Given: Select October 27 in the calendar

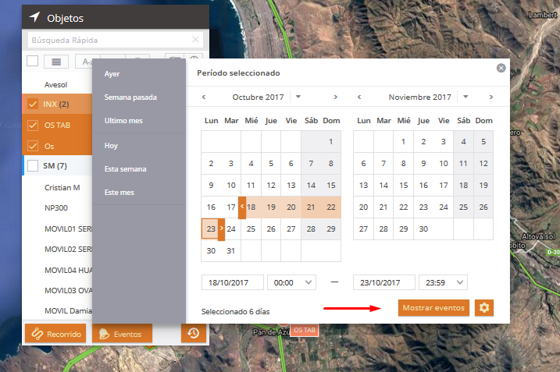Looking at the screenshot, I should [x=291, y=229].
